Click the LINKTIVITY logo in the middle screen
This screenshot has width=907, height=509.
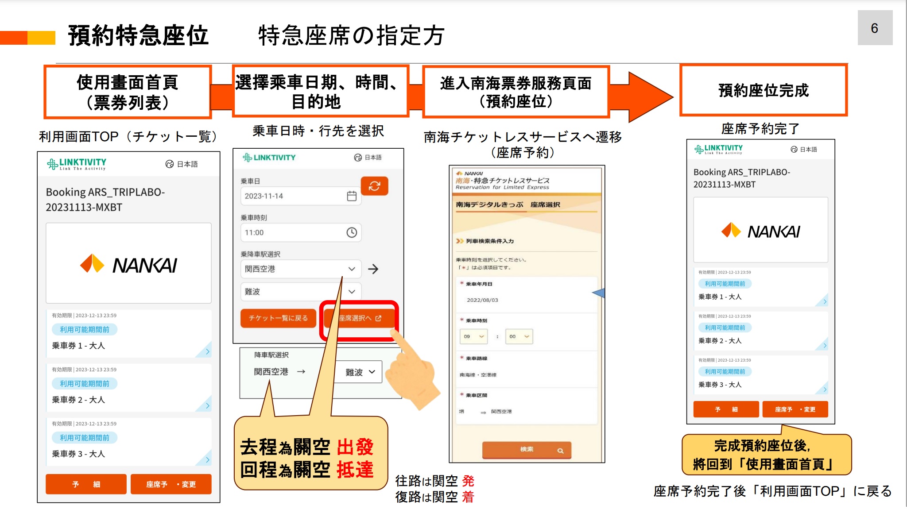click(x=269, y=158)
